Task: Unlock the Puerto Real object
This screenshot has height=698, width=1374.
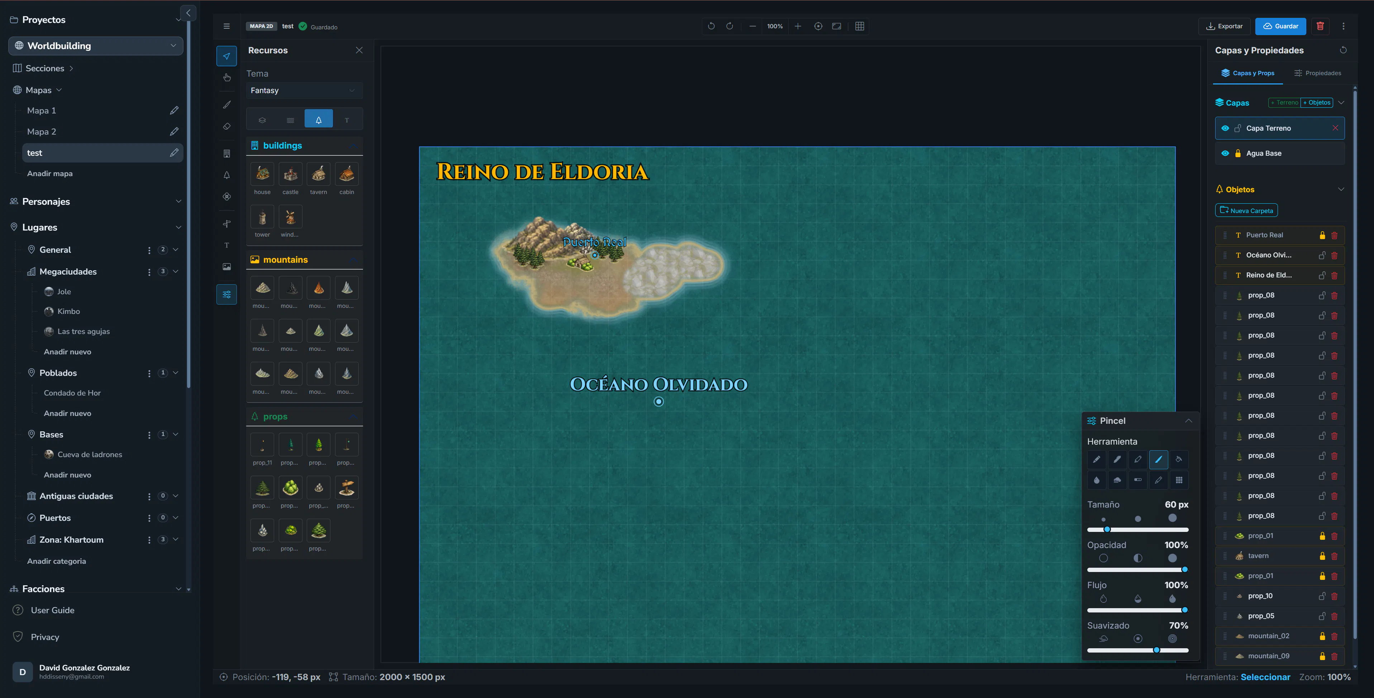Action: tap(1322, 236)
